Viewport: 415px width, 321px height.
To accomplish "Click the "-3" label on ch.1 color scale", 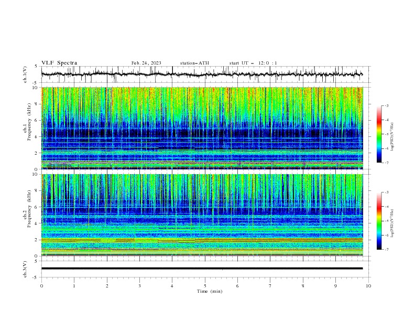I will point(387,105).
